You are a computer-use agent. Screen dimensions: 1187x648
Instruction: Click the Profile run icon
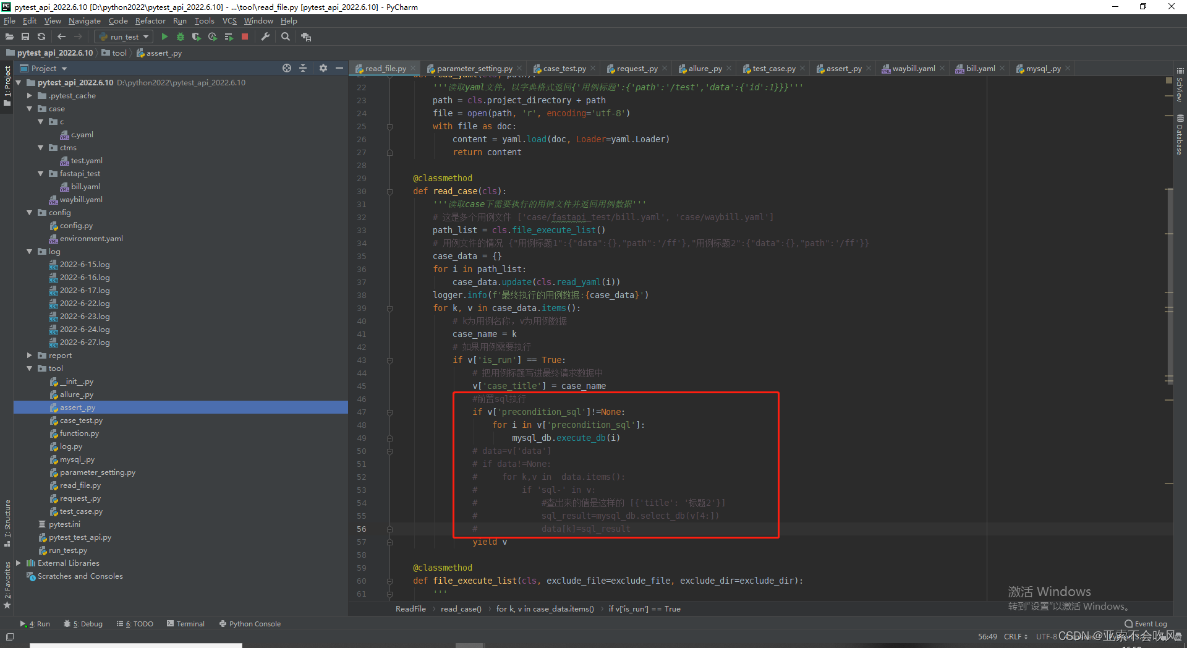point(213,37)
